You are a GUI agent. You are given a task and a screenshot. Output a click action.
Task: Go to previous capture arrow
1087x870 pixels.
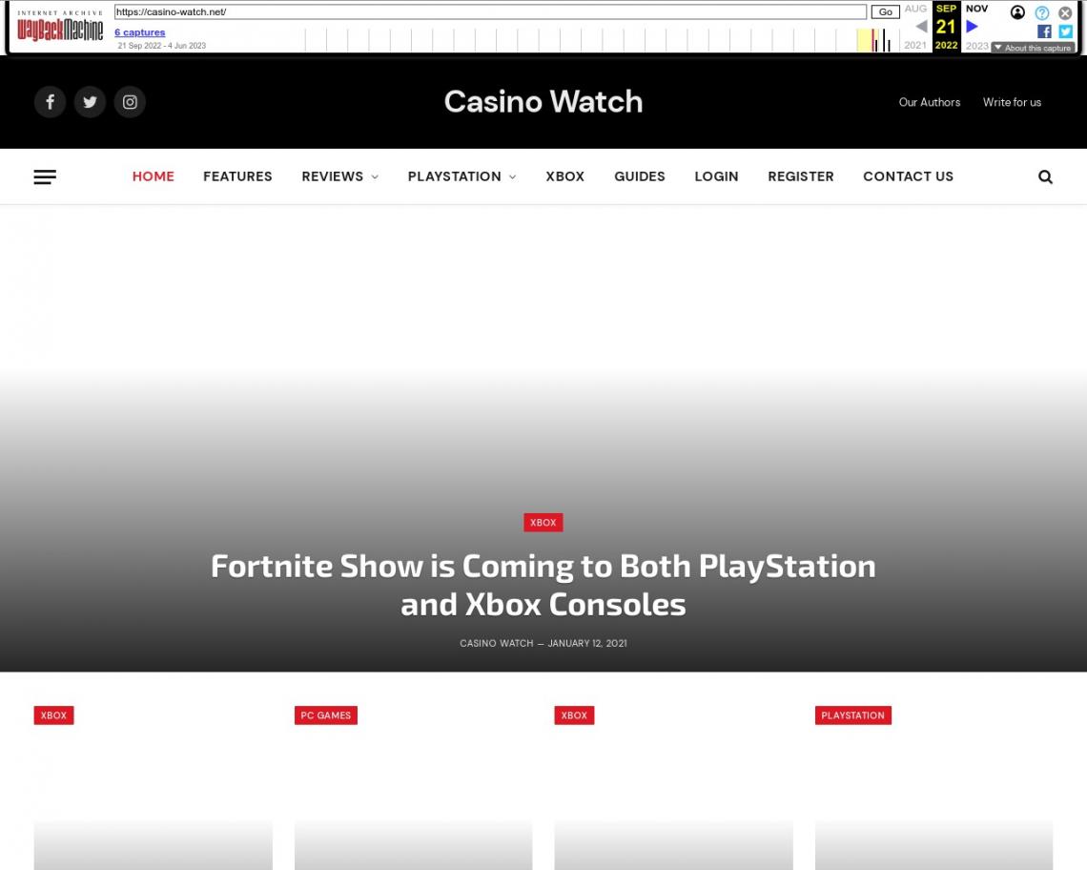point(921,27)
